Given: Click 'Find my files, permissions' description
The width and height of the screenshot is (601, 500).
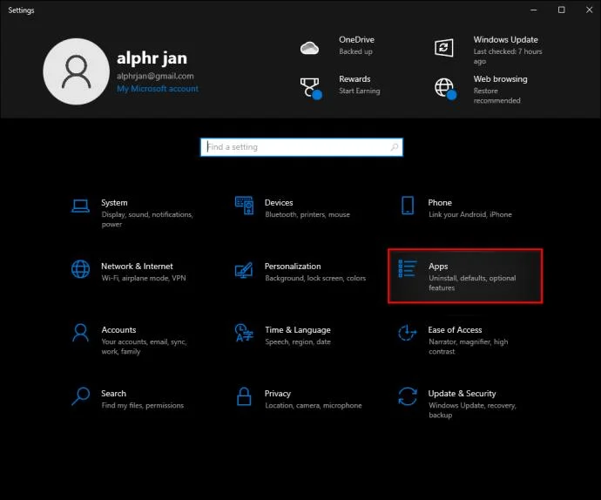Looking at the screenshot, I should point(143,405).
